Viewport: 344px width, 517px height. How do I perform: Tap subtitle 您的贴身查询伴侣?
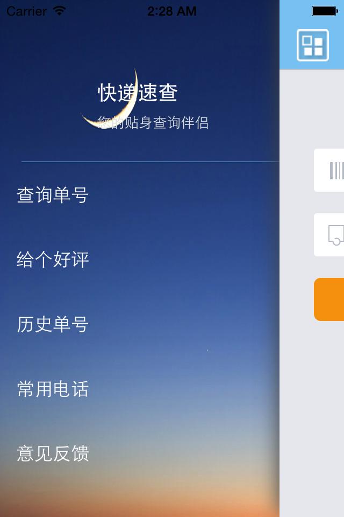(153, 123)
